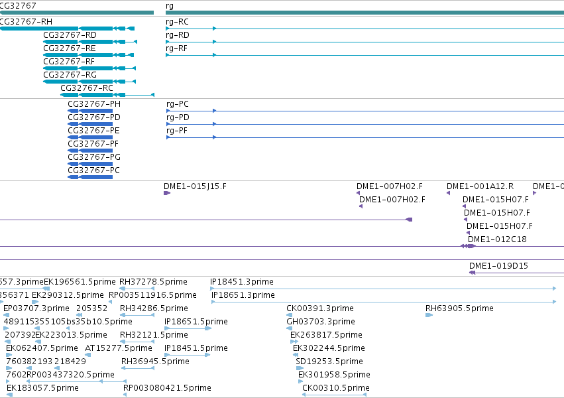This screenshot has width=564, height=398.
Task: Click the CG32767-PC protein label
Action: click(x=93, y=170)
